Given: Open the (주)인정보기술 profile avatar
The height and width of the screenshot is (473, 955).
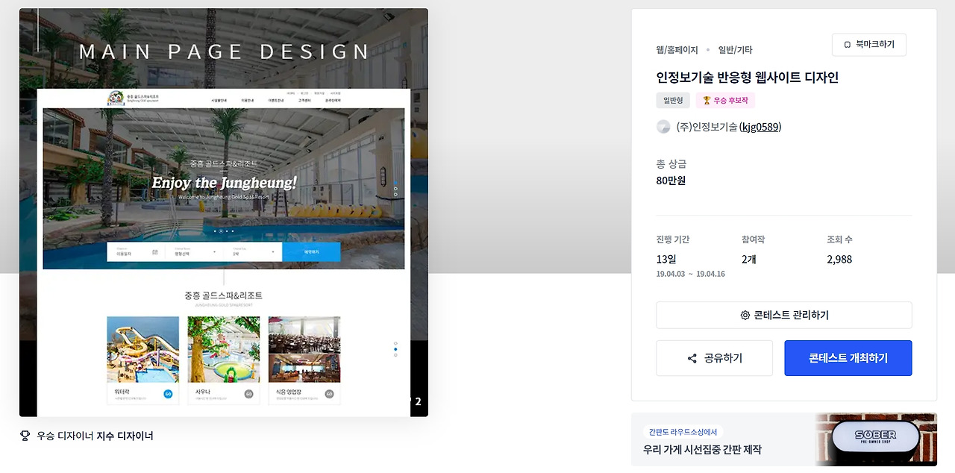Looking at the screenshot, I should click(x=663, y=127).
